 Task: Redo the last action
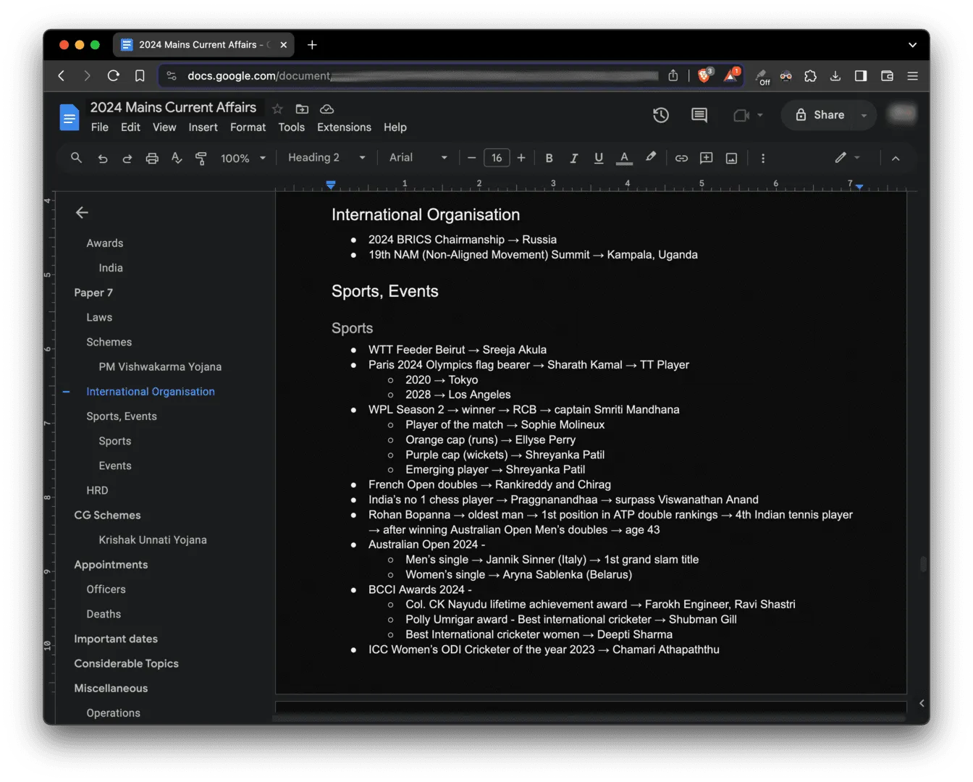(x=127, y=158)
